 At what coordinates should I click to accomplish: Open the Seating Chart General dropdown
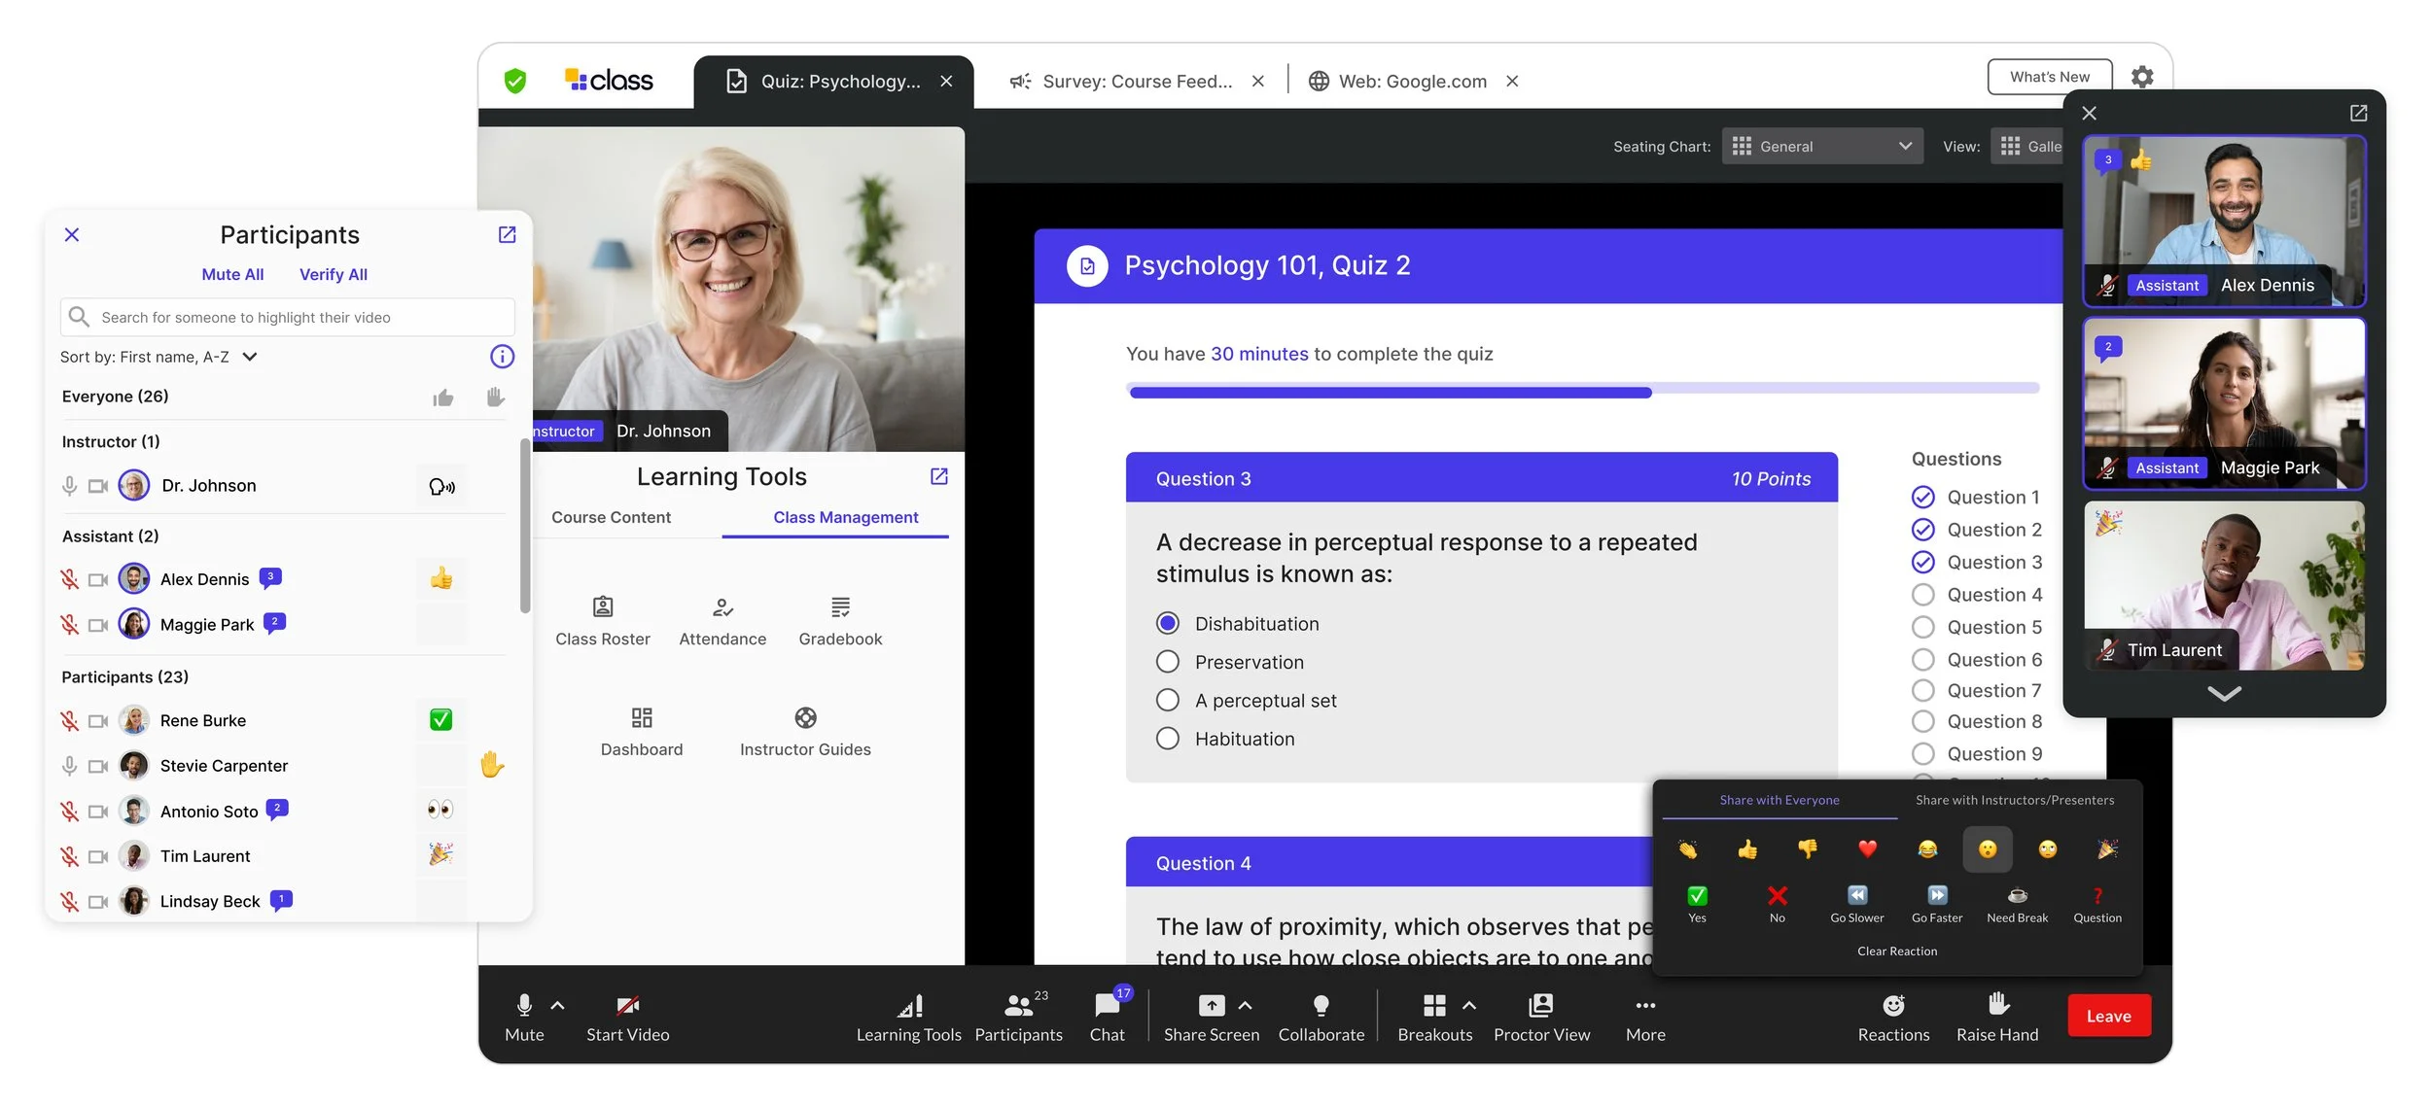1821,146
